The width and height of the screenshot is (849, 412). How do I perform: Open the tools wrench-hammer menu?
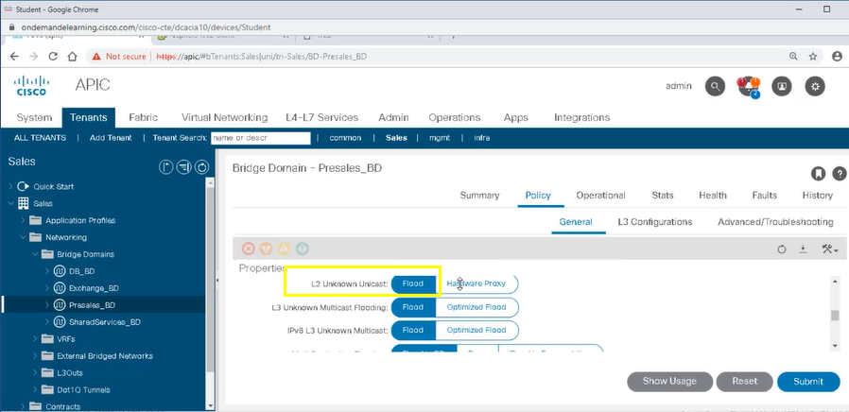(829, 249)
